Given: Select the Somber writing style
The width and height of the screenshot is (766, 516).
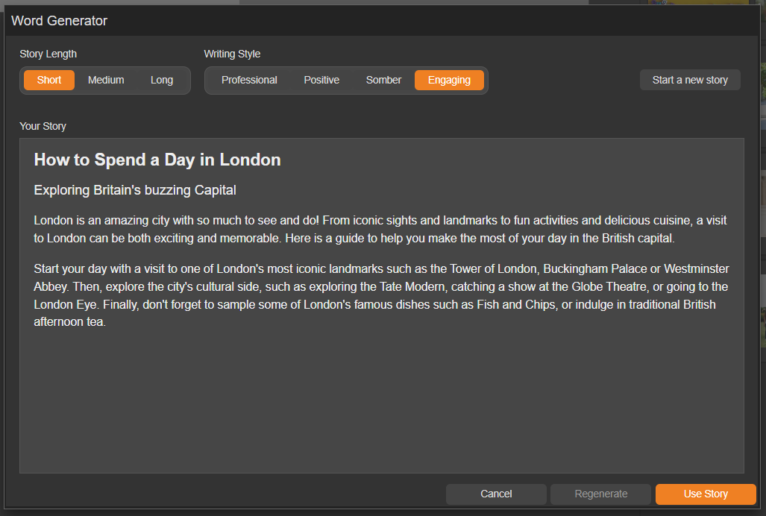Looking at the screenshot, I should 383,80.
